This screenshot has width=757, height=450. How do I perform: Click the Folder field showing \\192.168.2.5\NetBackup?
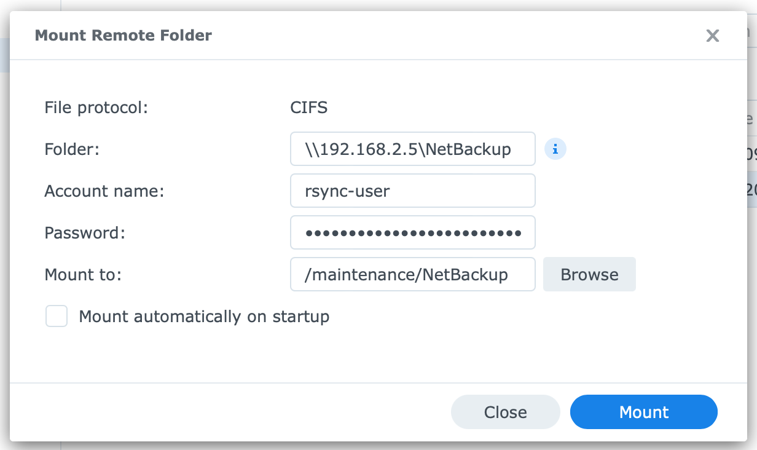[412, 149]
